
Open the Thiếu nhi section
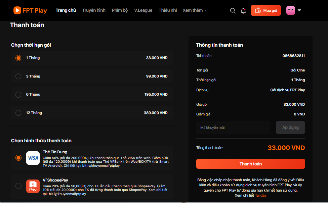click(x=168, y=10)
